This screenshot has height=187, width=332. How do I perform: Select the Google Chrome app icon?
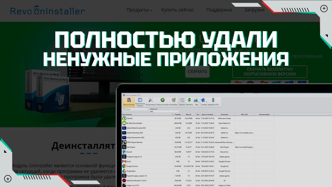pyautogui.click(x=124, y=166)
